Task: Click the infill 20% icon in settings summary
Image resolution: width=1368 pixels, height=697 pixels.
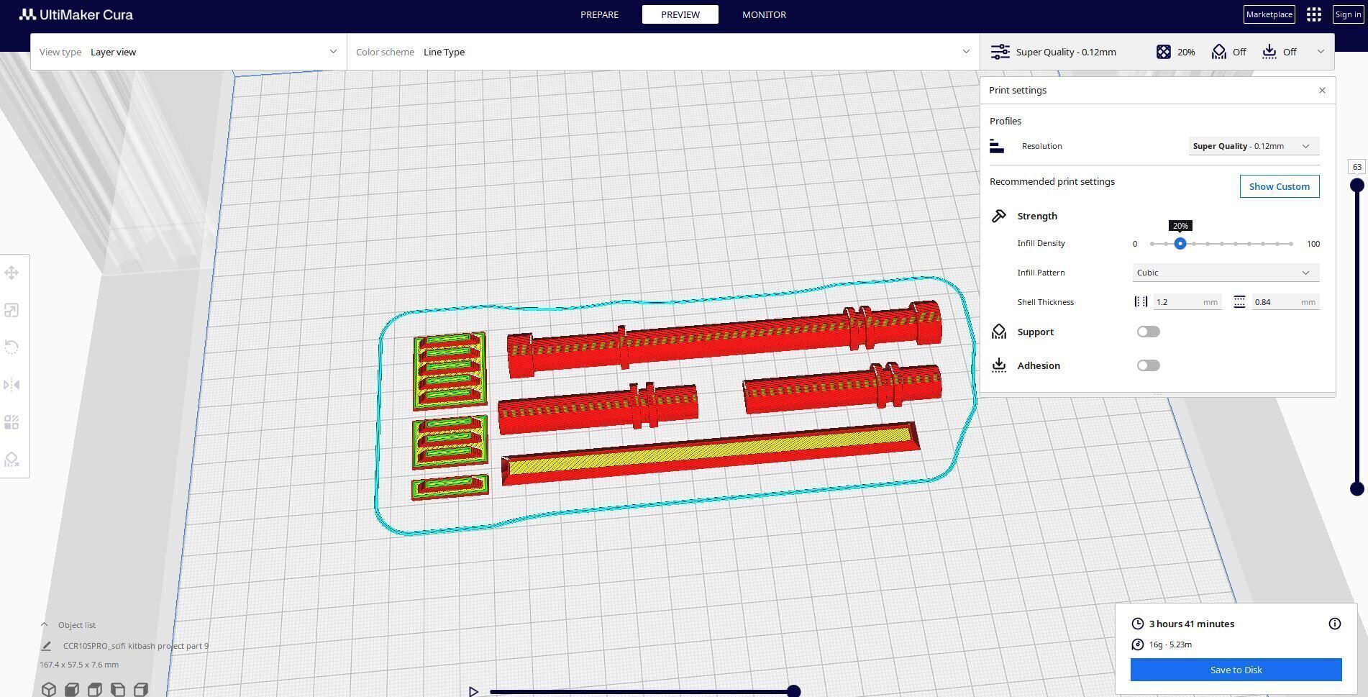Action: (x=1164, y=52)
